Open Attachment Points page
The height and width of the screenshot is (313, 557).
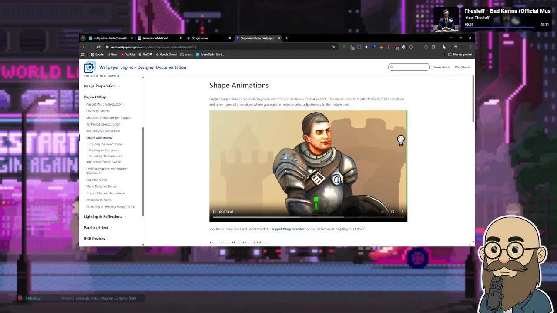(99, 200)
